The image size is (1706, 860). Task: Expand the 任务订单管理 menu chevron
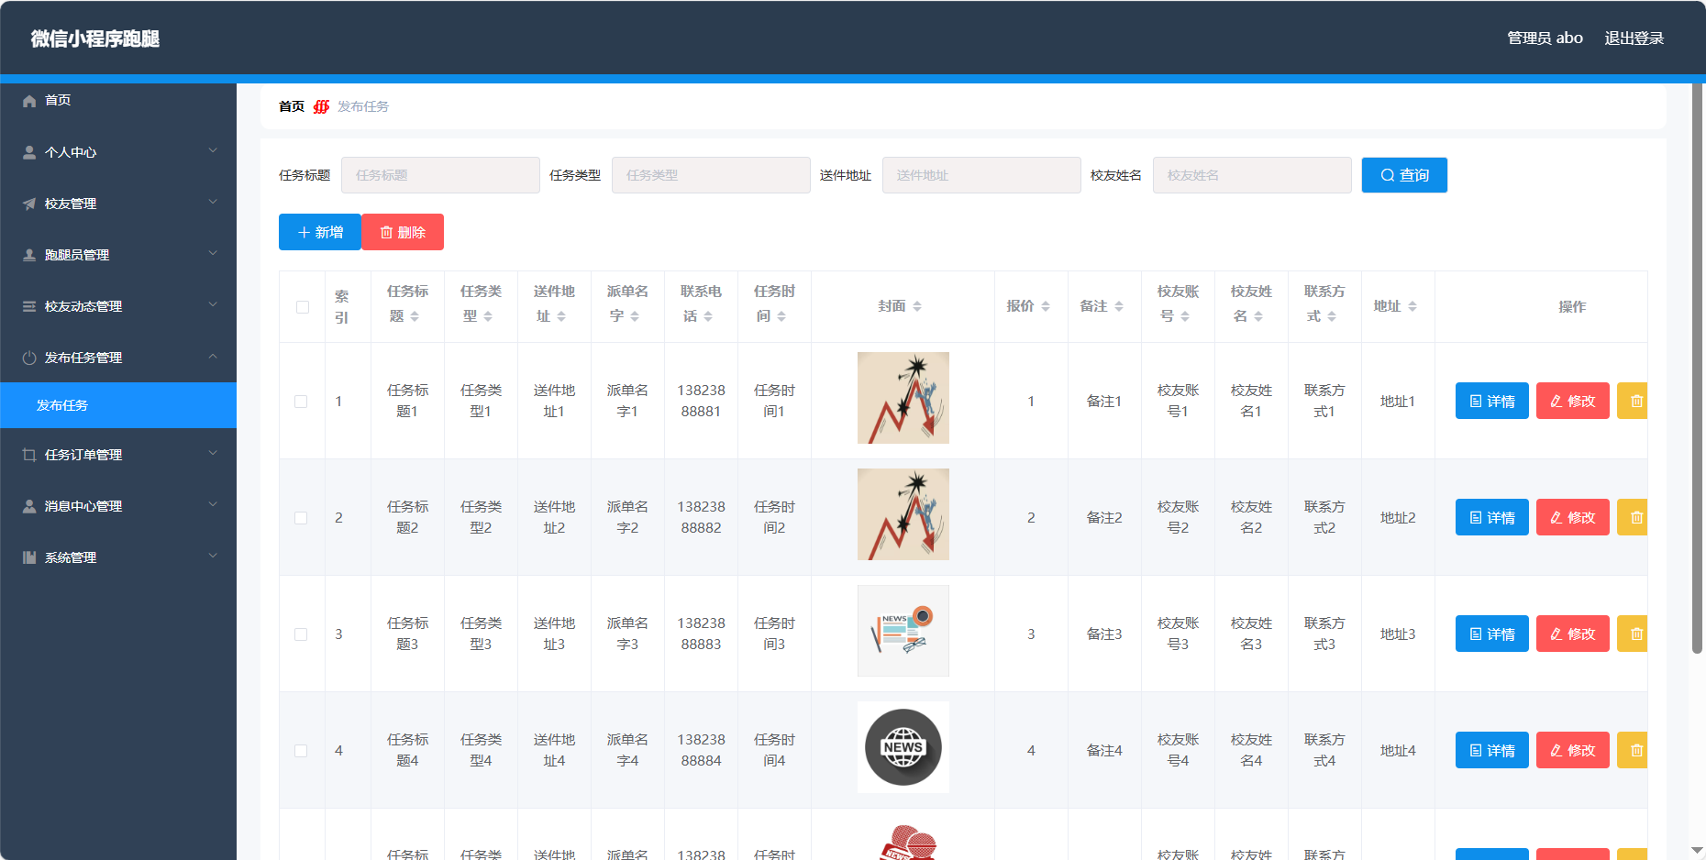tap(213, 453)
